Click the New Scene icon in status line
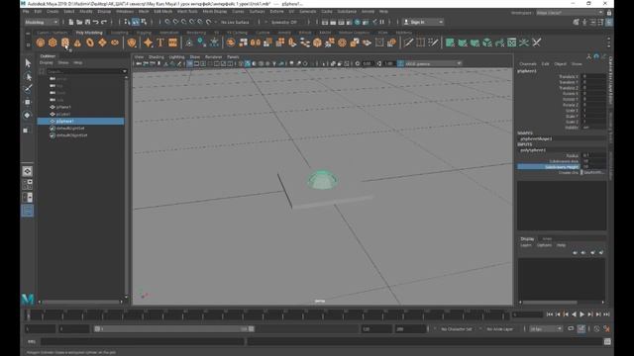Viewport: 634px width, 356px height. [x=71, y=22]
